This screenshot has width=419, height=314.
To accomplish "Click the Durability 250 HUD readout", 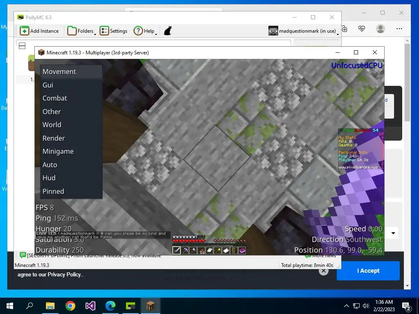I will [60, 250].
